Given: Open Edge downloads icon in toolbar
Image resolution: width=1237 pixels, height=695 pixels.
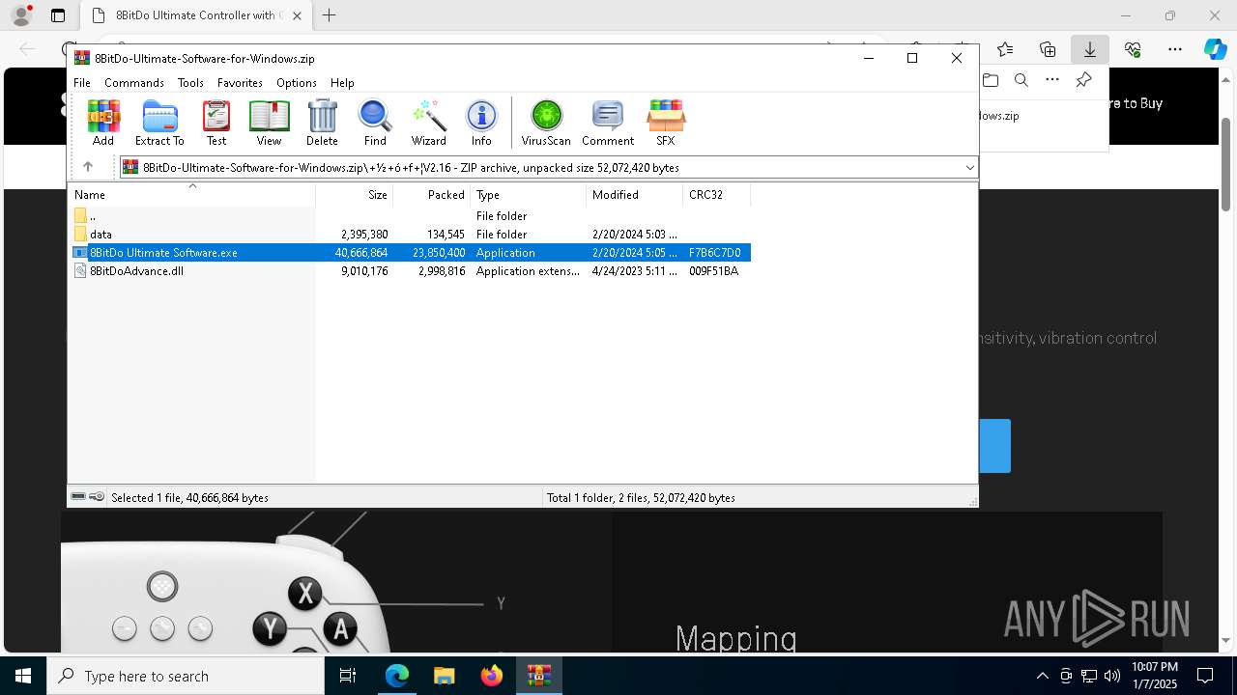Looking at the screenshot, I should 1089,49.
